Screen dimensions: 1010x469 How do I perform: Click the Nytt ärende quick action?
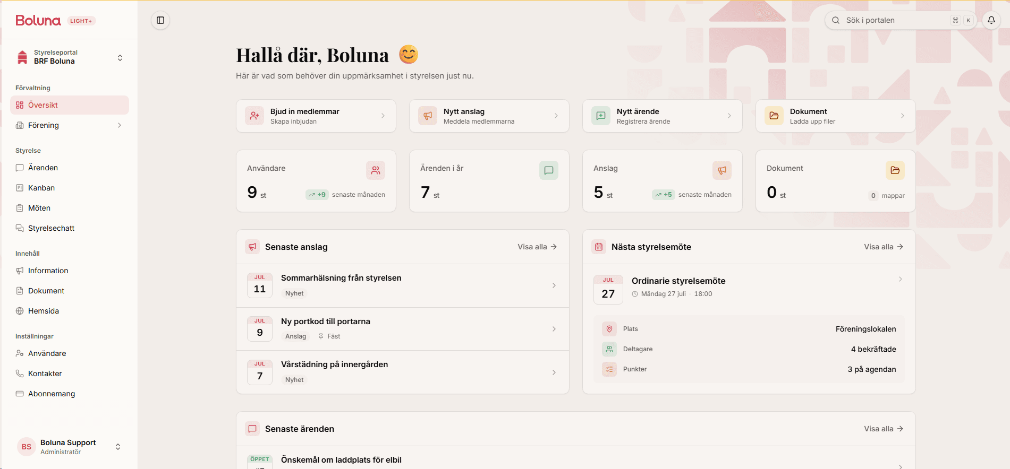click(x=663, y=116)
